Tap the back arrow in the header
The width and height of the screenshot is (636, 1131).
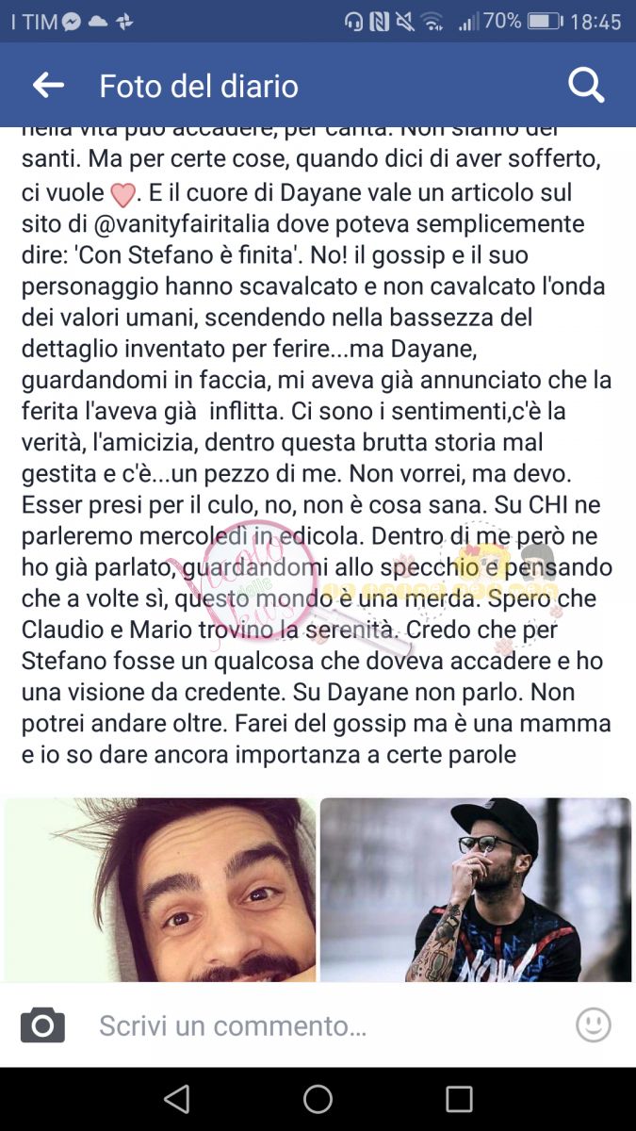[48, 86]
